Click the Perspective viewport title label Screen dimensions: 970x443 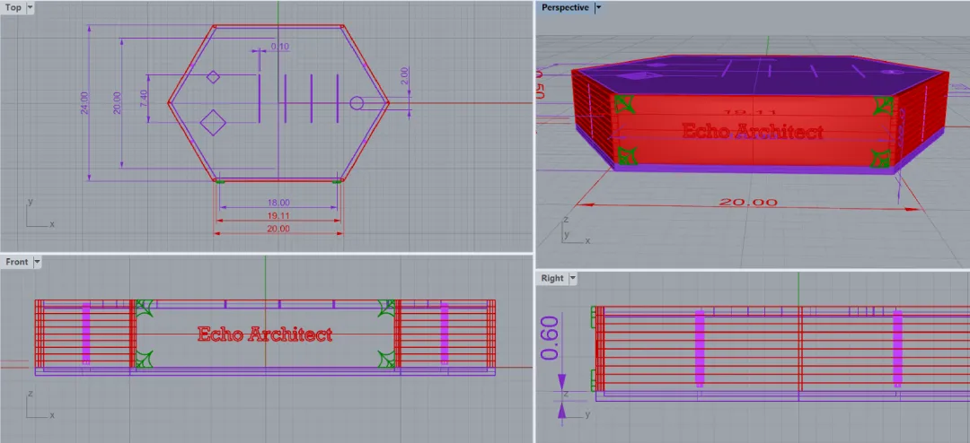point(565,7)
